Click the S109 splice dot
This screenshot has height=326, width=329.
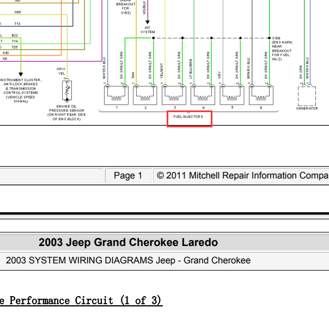point(270,38)
